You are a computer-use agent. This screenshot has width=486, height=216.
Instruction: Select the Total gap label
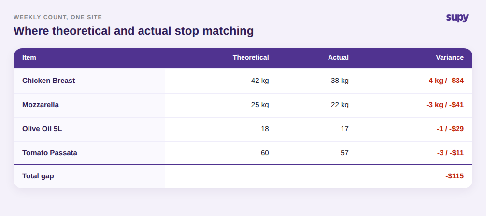click(38, 176)
